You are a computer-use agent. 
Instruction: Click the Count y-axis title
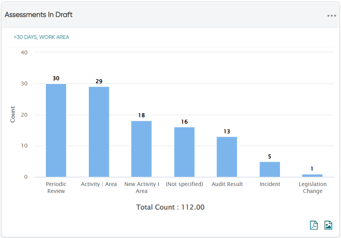coord(13,114)
